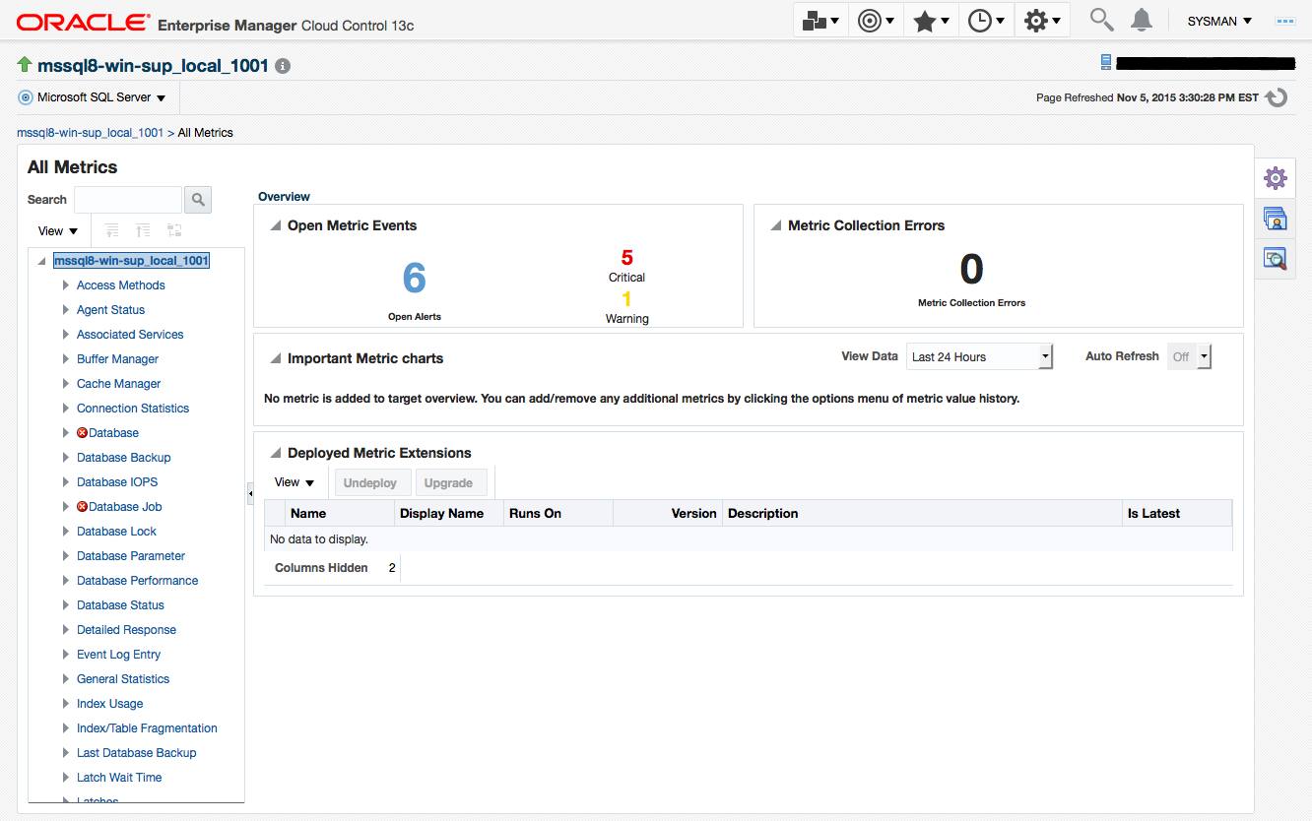Open the Favorites star menu

tap(931, 21)
